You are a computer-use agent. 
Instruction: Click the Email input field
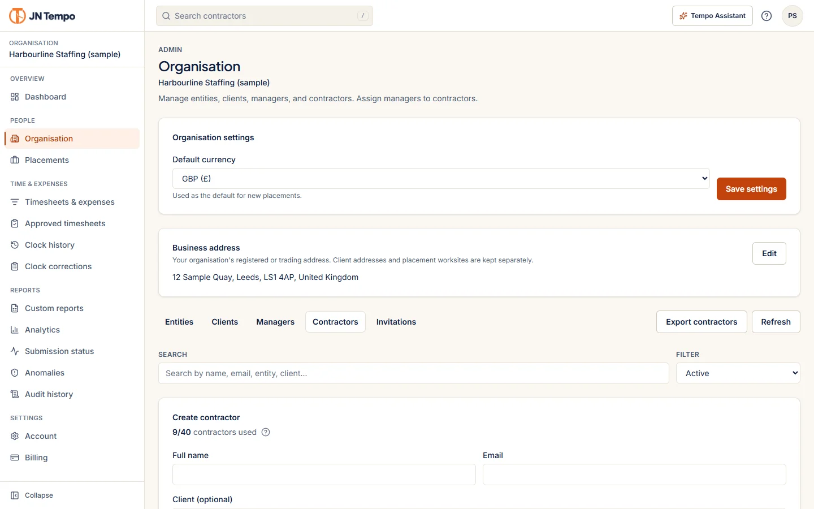tap(634, 475)
